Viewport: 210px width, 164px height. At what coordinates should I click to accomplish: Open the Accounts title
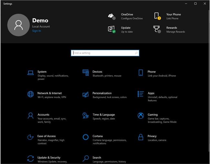click(43, 115)
